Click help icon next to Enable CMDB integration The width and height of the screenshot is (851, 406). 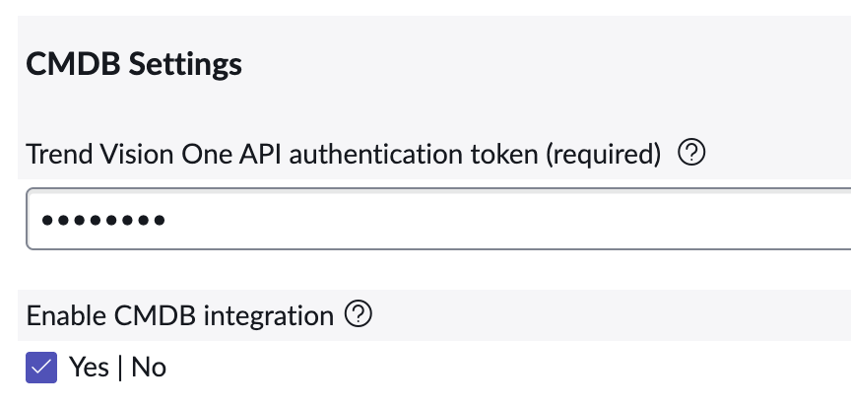[x=359, y=314]
